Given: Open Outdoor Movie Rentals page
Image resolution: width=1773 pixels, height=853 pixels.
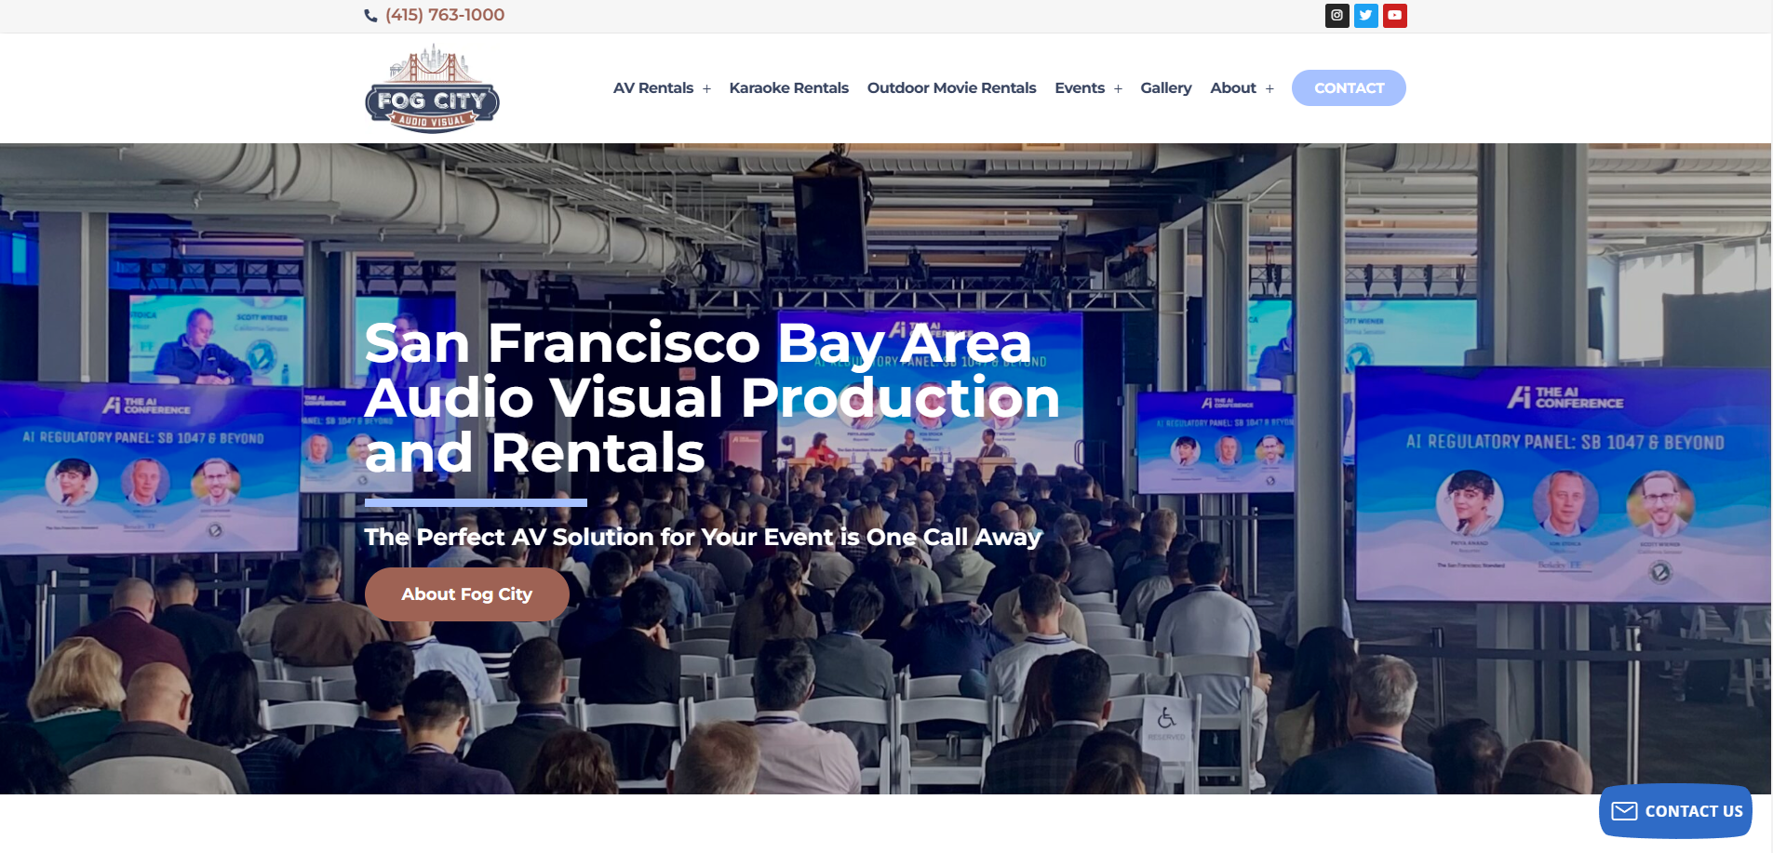Looking at the screenshot, I should (951, 87).
